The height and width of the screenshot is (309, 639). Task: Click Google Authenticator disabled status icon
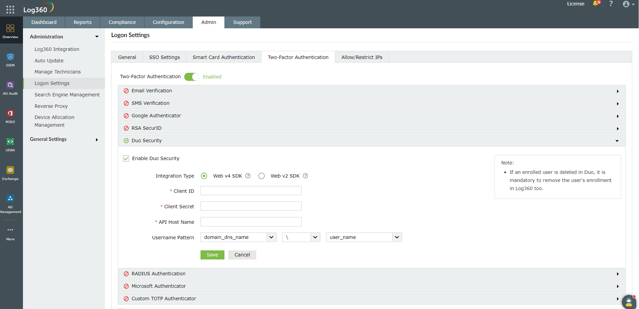(126, 116)
